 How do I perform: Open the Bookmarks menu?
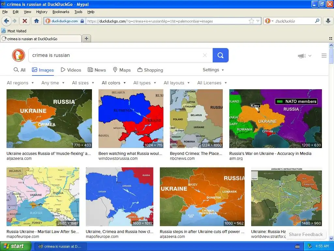click(61, 12)
